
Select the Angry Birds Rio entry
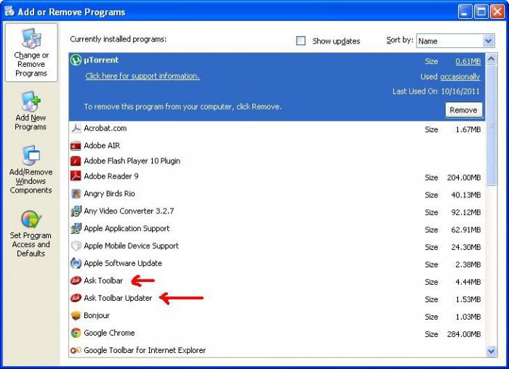click(x=276, y=194)
